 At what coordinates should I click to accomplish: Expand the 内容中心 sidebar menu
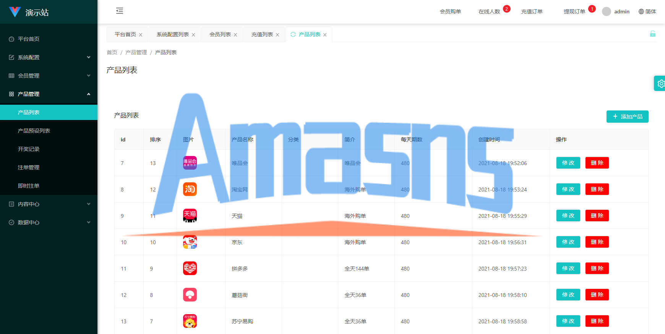(x=49, y=204)
